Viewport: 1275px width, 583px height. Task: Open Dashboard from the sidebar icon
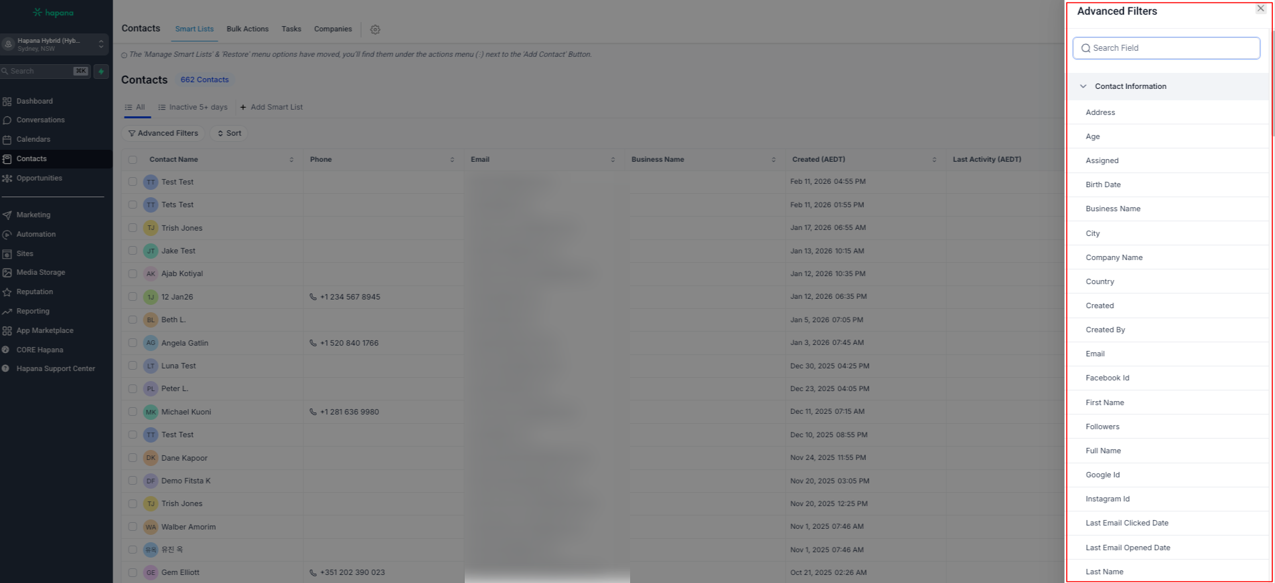(7, 102)
